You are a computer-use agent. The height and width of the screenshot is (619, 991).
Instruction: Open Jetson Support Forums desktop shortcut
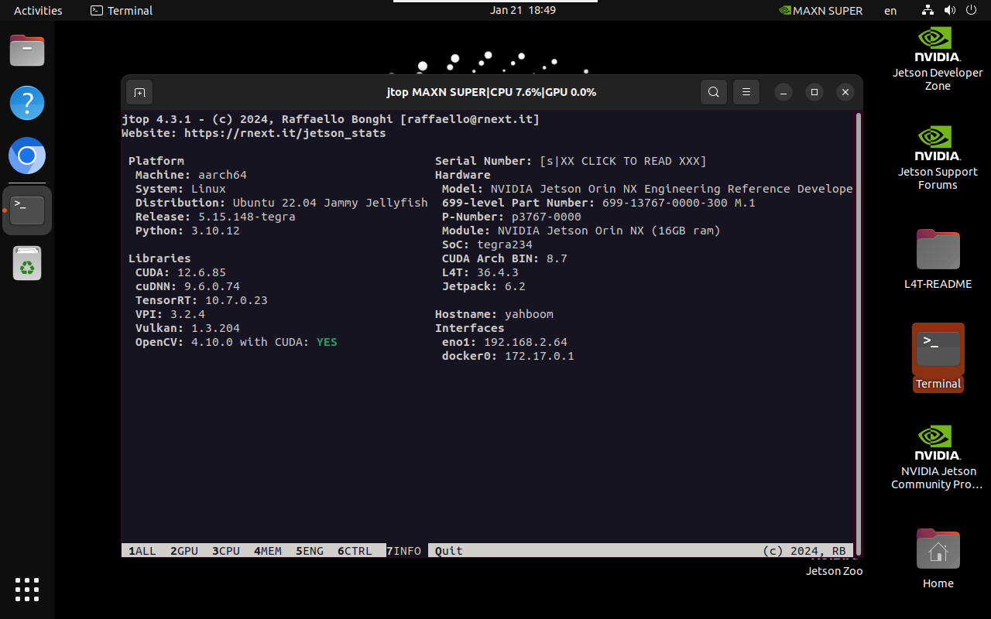point(938,157)
